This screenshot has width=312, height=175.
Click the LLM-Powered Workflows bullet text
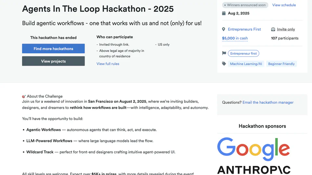pyautogui.click(x=90, y=141)
